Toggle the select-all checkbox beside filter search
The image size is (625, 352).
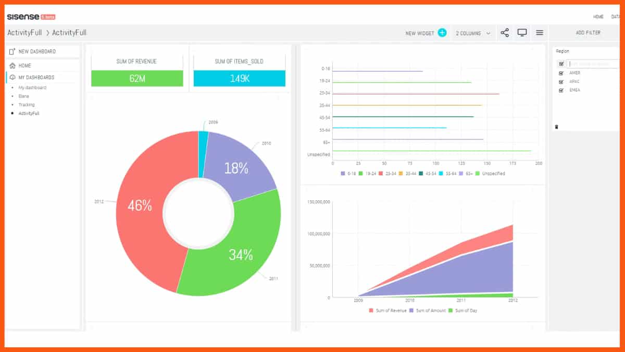(x=561, y=64)
